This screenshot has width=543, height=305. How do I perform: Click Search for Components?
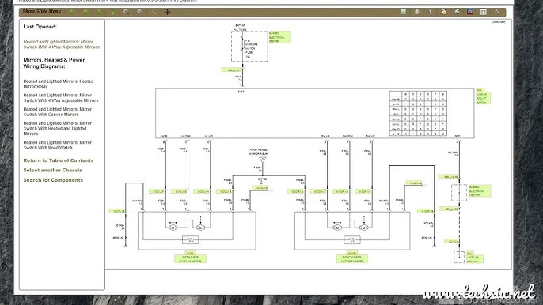(x=53, y=180)
